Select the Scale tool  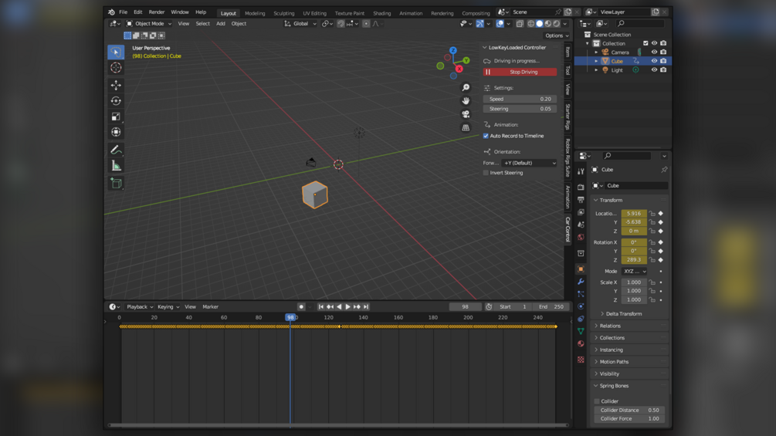pyautogui.click(x=116, y=117)
